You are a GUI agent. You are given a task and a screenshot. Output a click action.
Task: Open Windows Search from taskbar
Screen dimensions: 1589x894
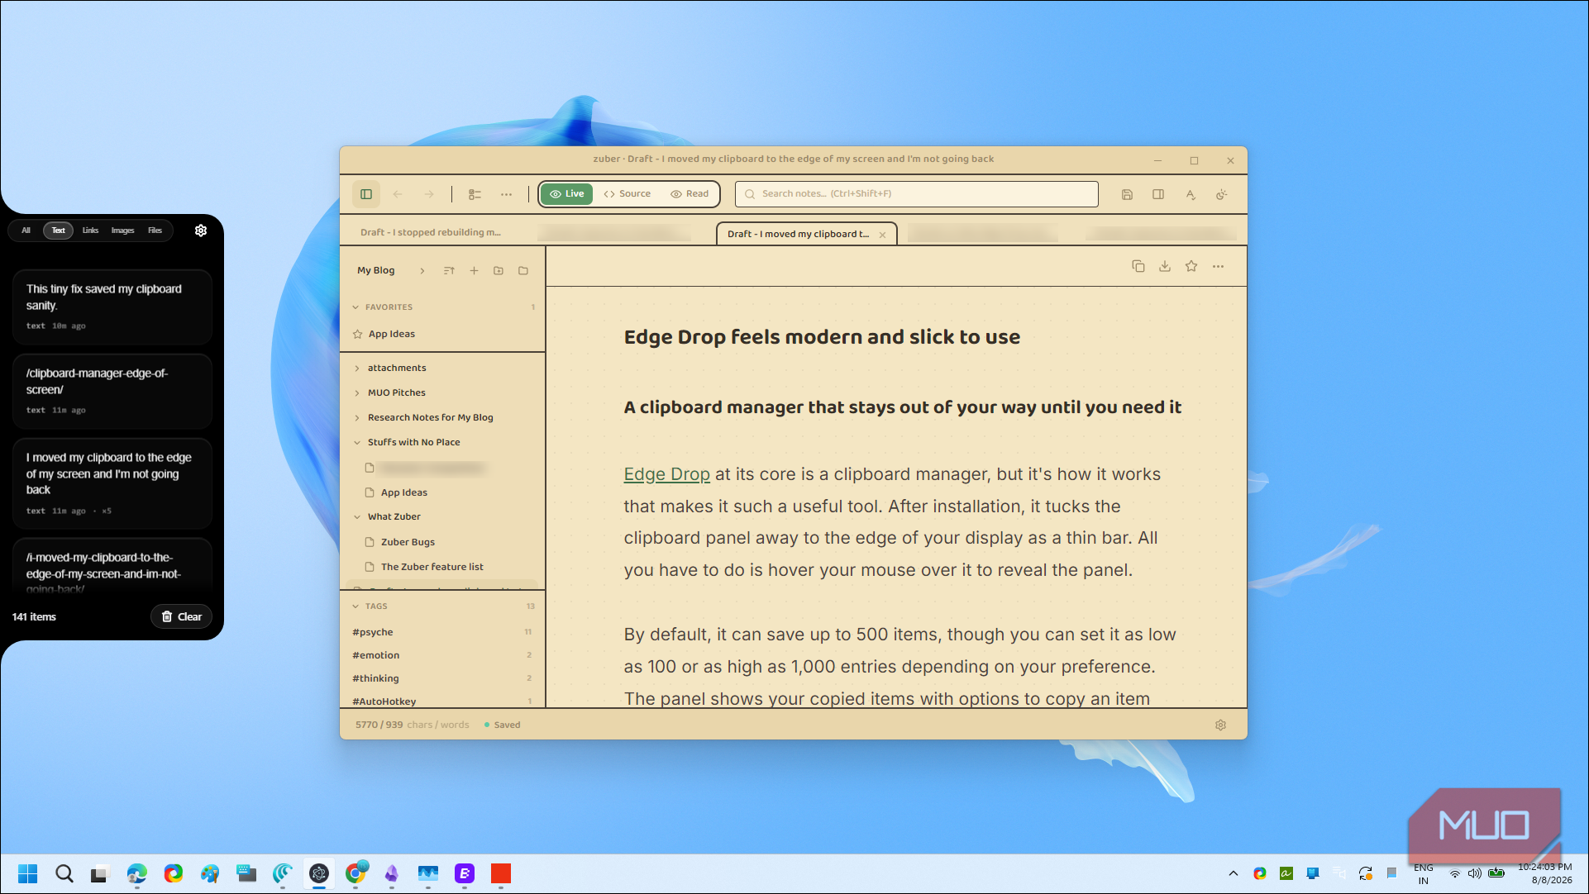pyautogui.click(x=64, y=873)
